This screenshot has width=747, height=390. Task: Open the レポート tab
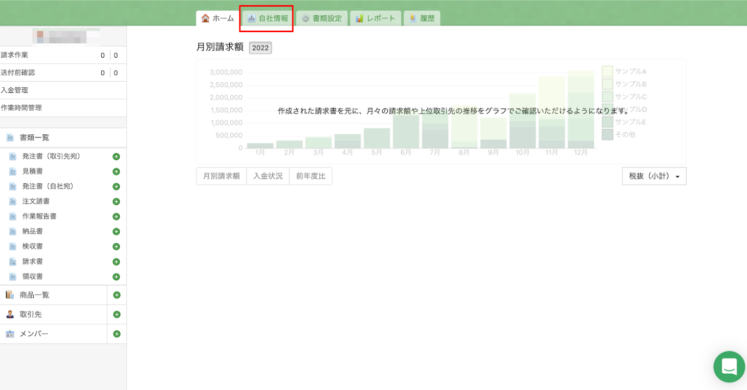tap(376, 18)
